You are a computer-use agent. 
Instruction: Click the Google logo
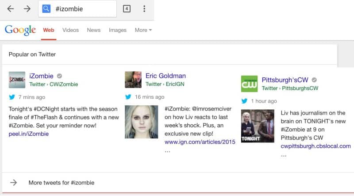[20, 30]
